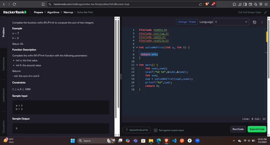Open Visual Studio Code from the taskbar
This screenshot has width=270, height=145.
174,141
